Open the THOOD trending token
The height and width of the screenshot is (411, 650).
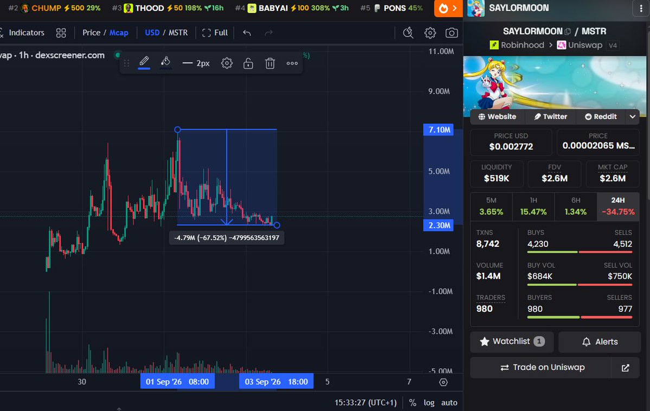tap(168, 8)
